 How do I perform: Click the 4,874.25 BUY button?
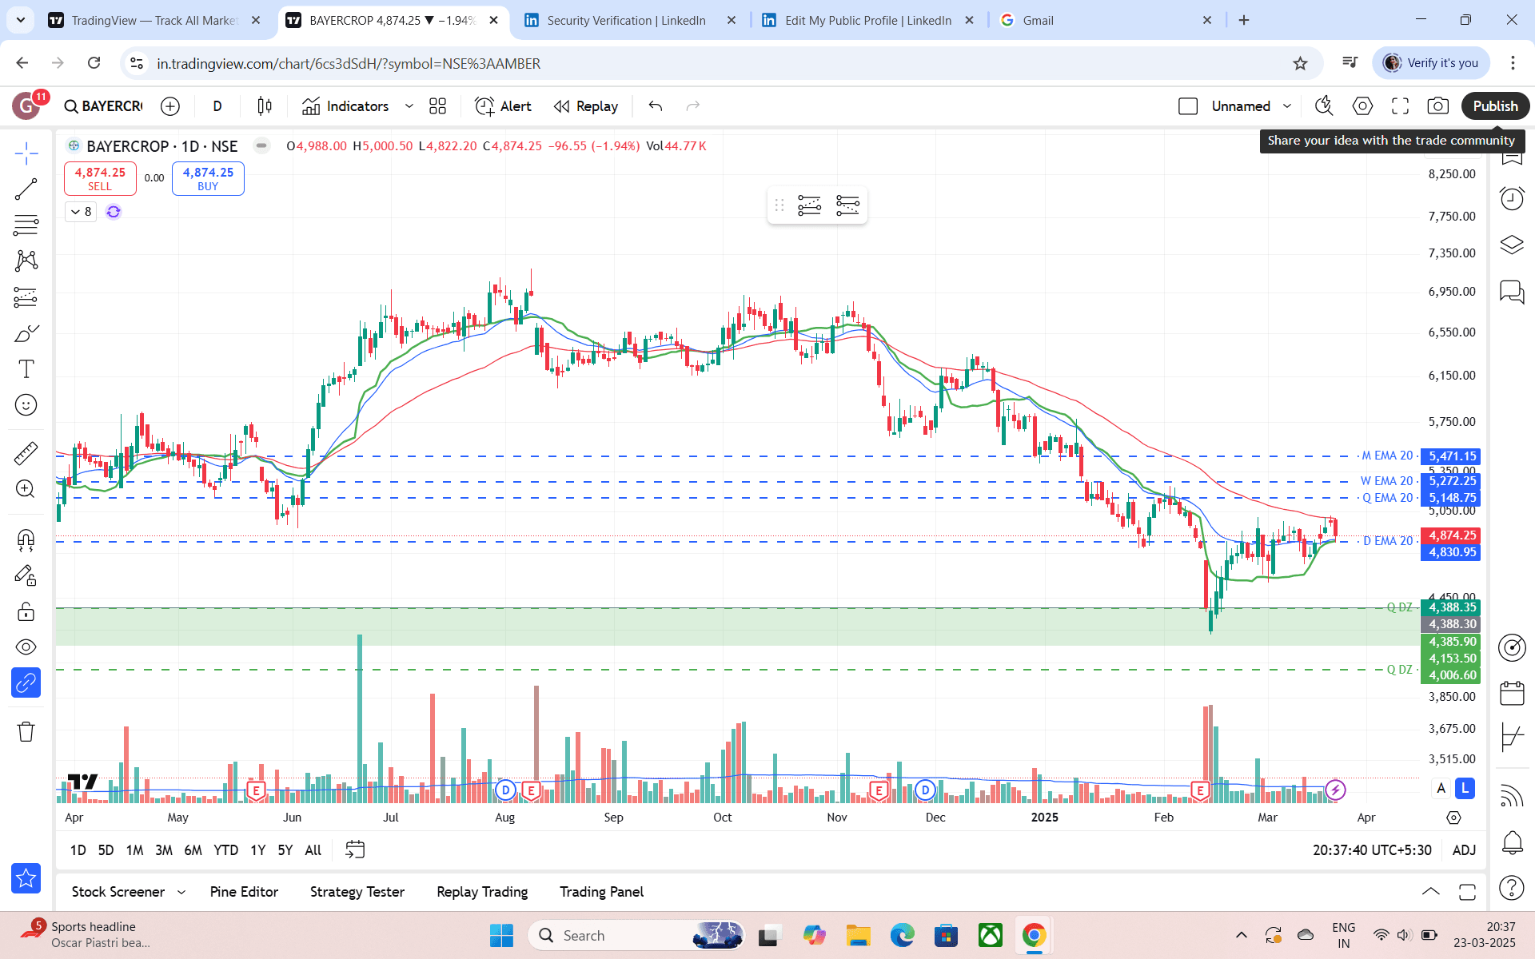point(208,178)
